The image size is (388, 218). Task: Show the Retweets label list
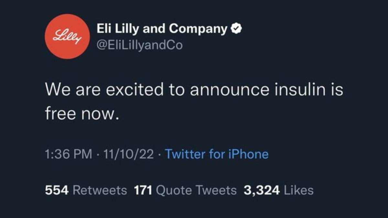100,190
